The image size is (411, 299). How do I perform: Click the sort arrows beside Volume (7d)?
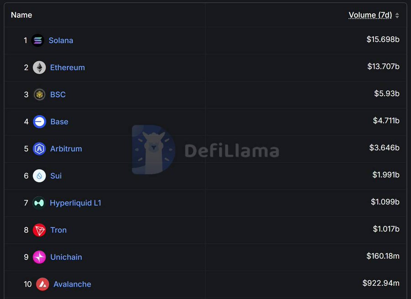(x=397, y=16)
